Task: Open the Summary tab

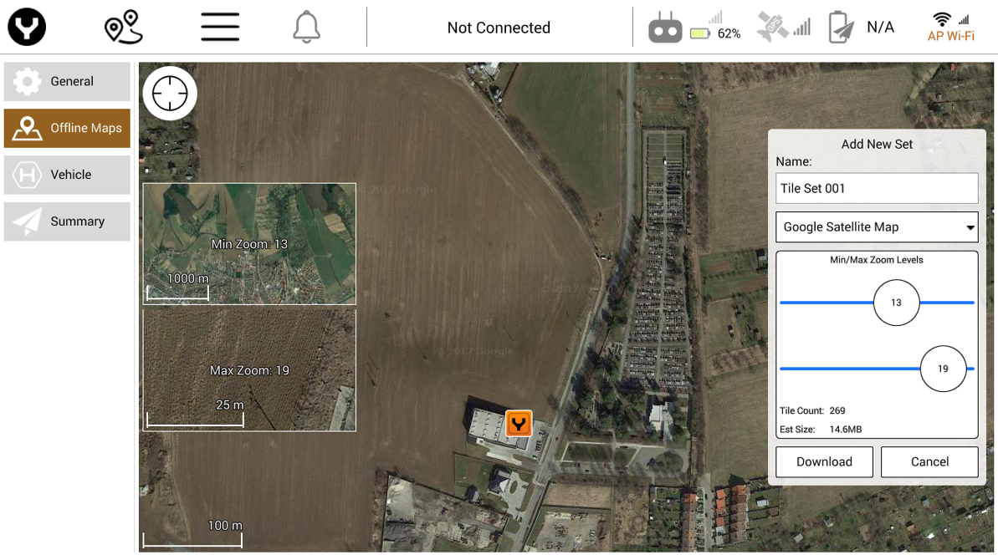Action: point(67,221)
